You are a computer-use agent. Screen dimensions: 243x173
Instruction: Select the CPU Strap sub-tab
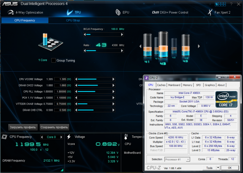coord(73,20)
